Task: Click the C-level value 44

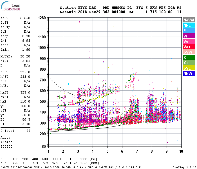Action: (x=28, y=131)
